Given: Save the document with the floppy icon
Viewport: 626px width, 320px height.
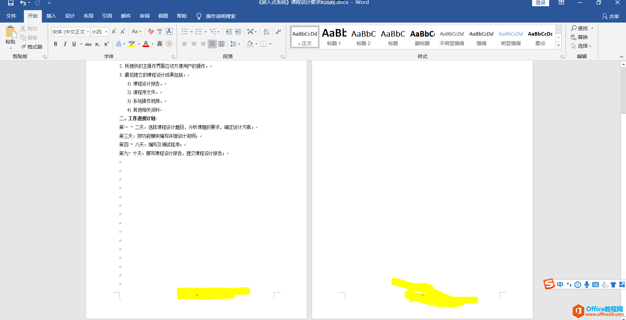Looking at the screenshot, I should coord(11,3).
